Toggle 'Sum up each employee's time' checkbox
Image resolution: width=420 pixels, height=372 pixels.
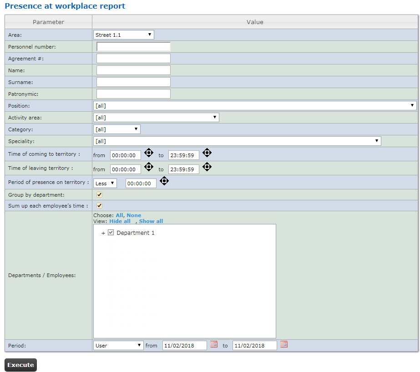click(100, 205)
